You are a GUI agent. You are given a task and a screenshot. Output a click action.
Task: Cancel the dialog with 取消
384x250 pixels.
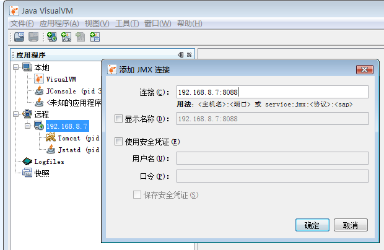pyautogui.click(x=351, y=225)
